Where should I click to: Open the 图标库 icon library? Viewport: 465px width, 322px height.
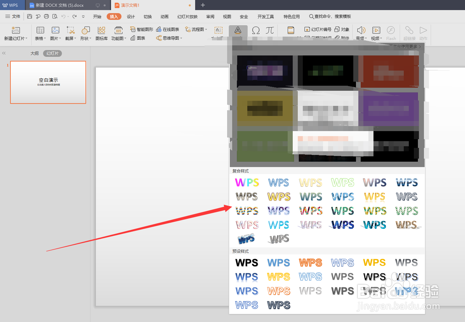tap(102, 34)
